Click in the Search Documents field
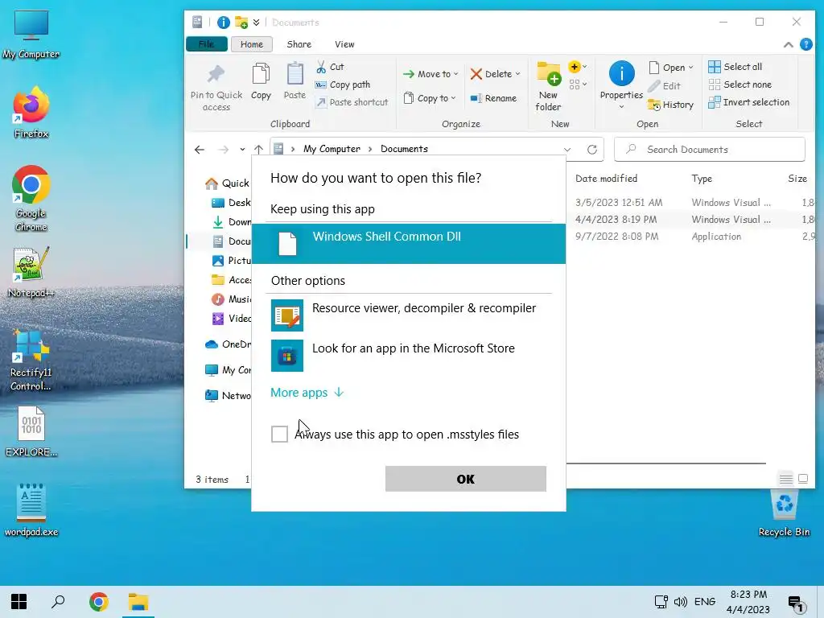This screenshot has width=824, height=618. [710, 149]
